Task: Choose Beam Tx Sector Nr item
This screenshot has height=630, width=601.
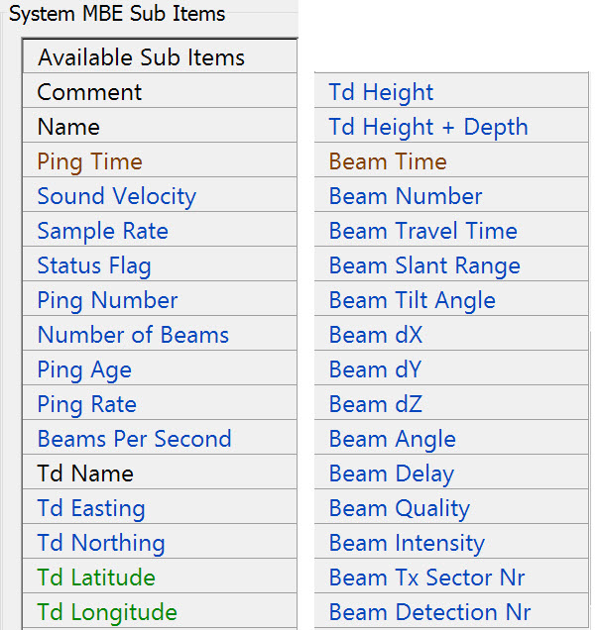Action: [x=427, y=577]
